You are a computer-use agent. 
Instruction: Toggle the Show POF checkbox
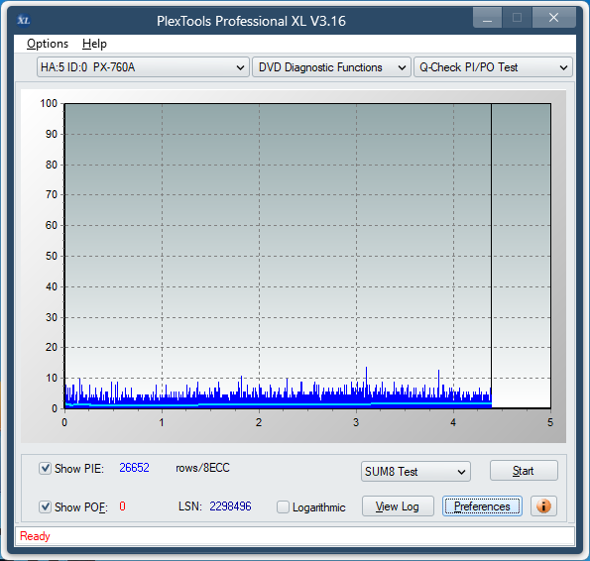click(x=46, y=506)
